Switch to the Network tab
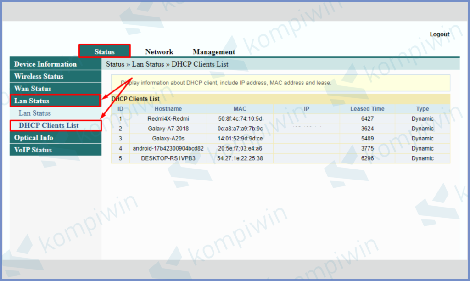This screenshot has width=470, height=281. (159, 52)
